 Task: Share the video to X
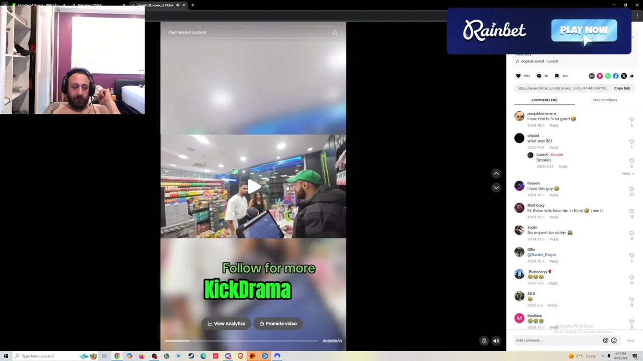[x=624, y=76]
